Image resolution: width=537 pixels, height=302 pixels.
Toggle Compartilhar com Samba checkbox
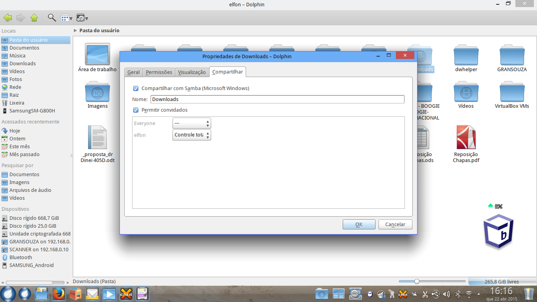click(136, 88)
